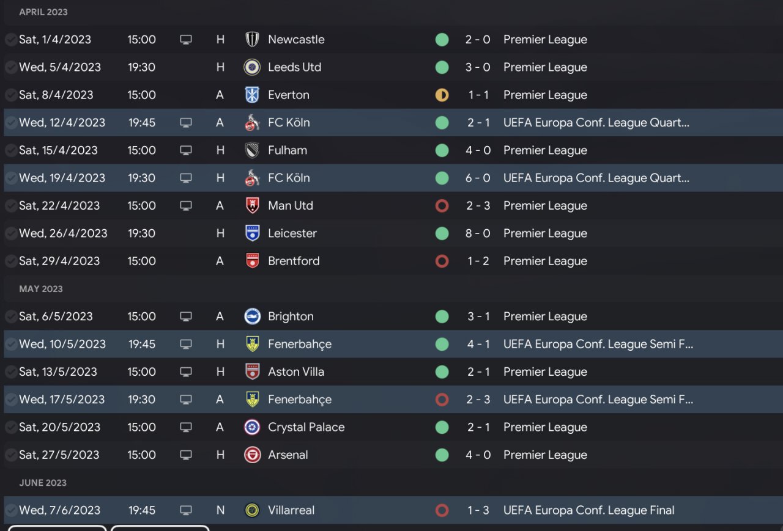Open the UEFA Europa Conf. League Final link

point(588,510)
